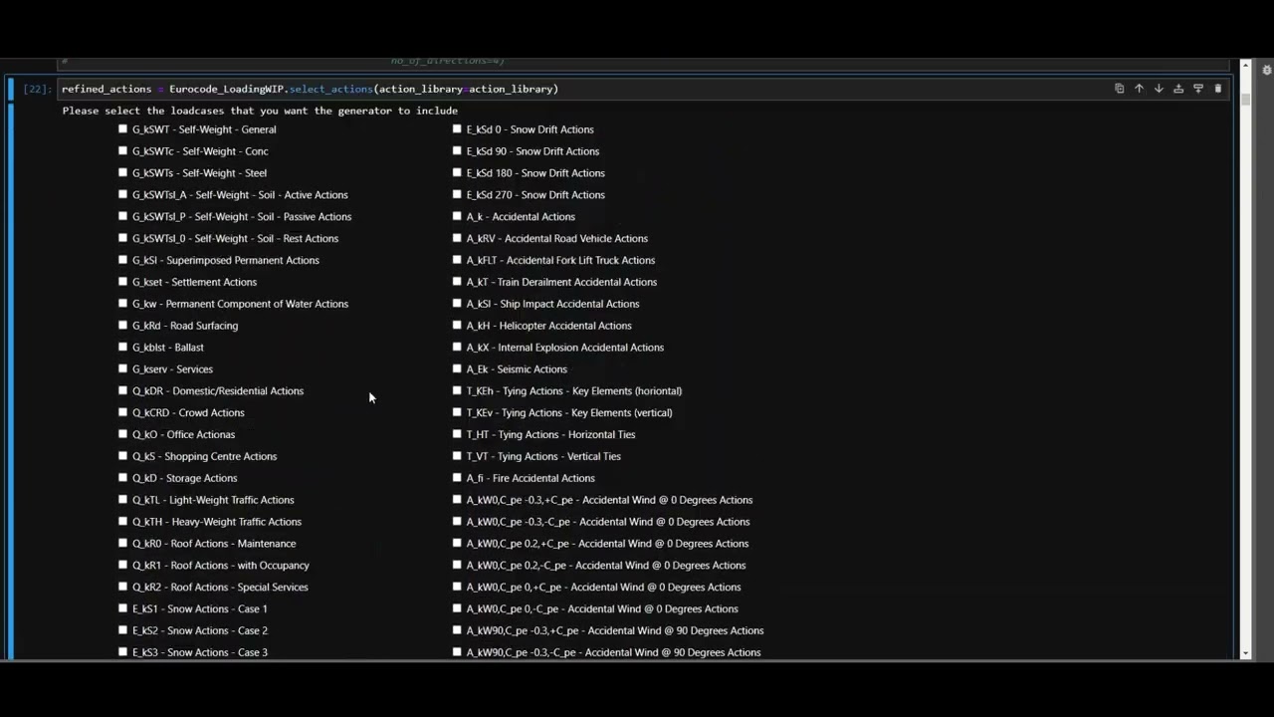Check G_kSWTs Self-Weight Steel box
Image resolution: width=1274 pixels, height=717 pixels.
pos(122,172)
